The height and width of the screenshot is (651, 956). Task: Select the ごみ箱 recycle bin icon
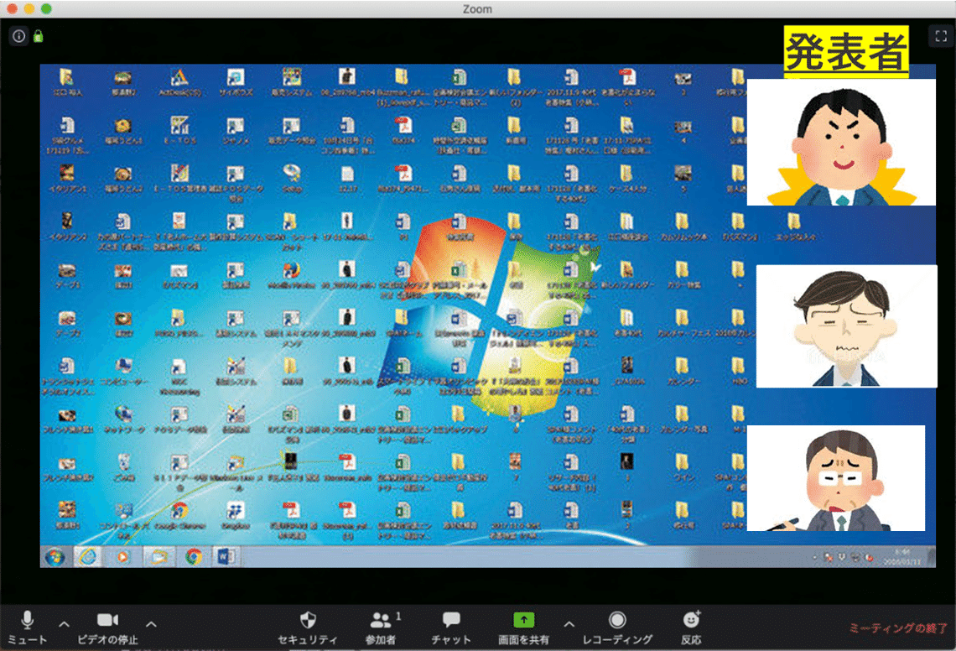pyautogui.click(x=123, y=468)
